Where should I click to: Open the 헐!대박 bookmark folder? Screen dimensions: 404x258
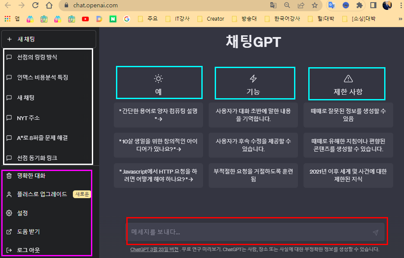[x=321, y=19]
